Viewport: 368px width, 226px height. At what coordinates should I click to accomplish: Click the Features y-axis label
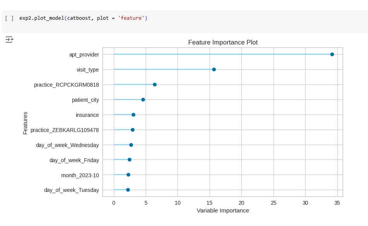click(25, 123)
